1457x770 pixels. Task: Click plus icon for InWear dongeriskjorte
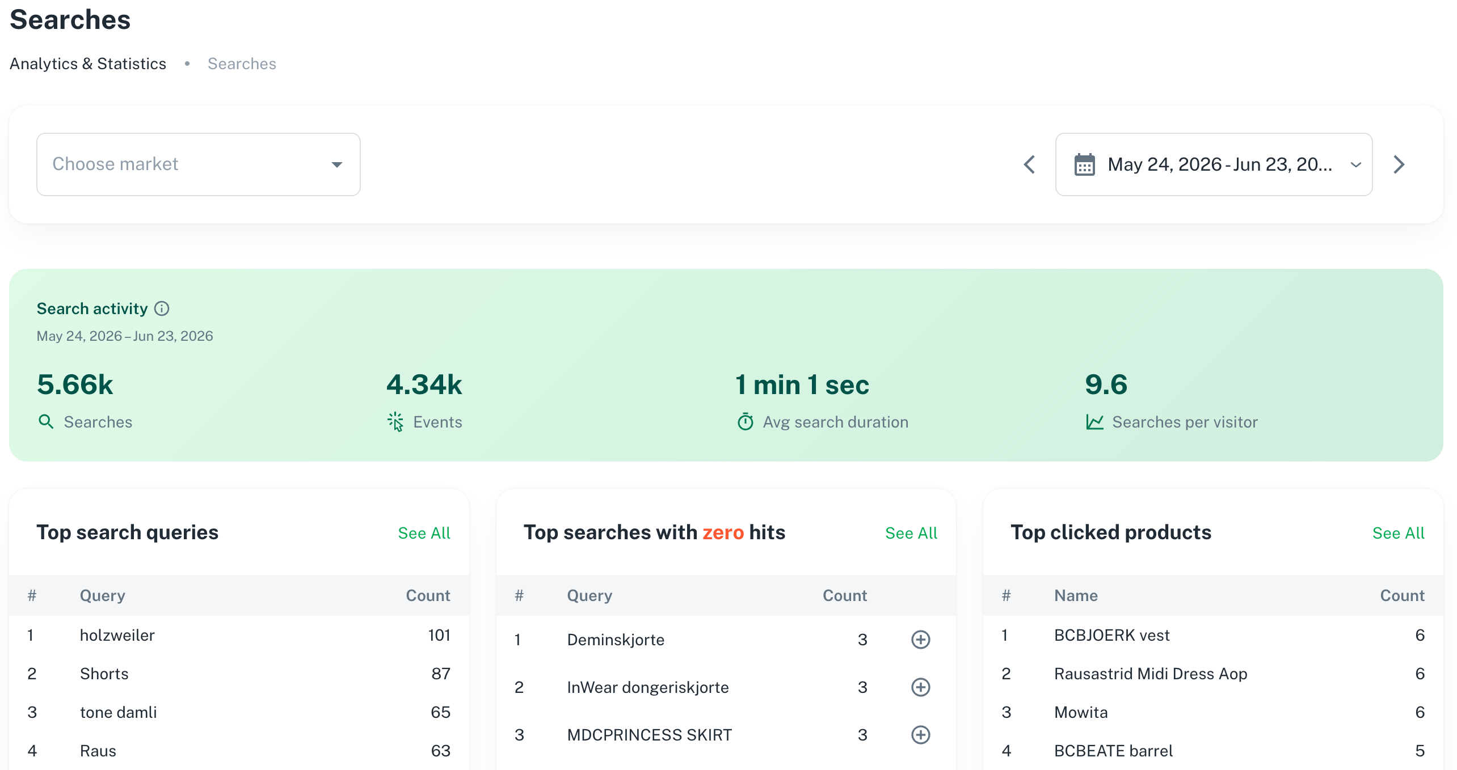click(x=920, y=687)
